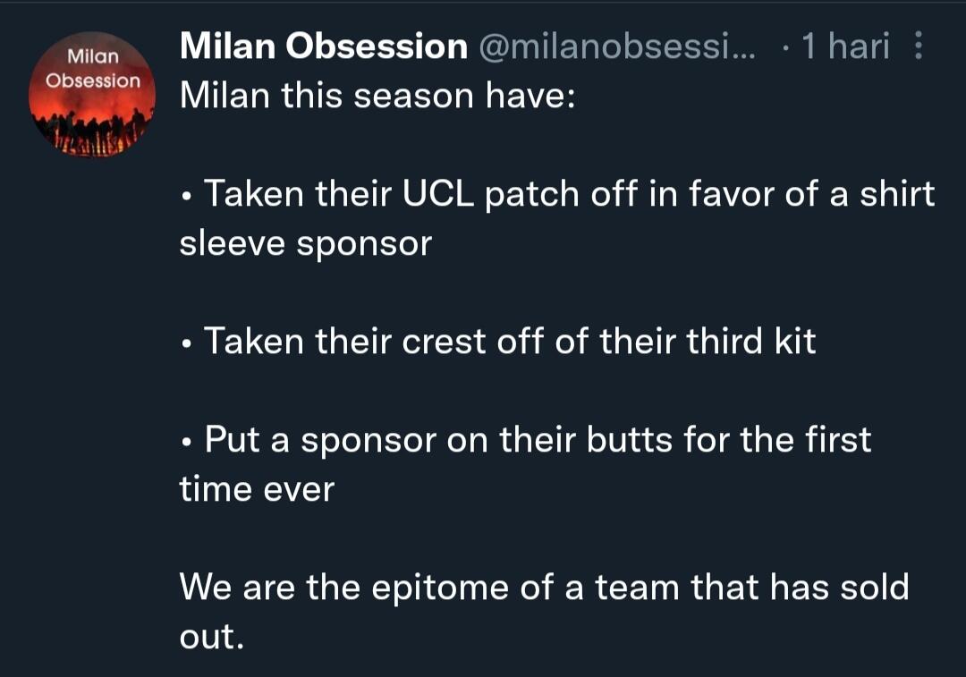Click the "time ever" text line

(256, 488)
